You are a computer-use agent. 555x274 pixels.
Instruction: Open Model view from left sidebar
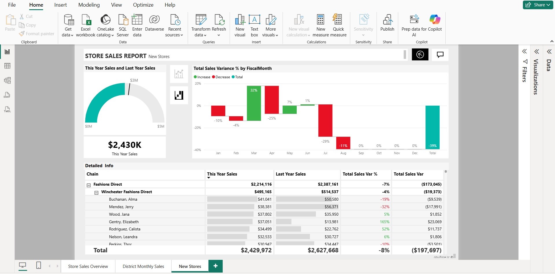(8, 81)
